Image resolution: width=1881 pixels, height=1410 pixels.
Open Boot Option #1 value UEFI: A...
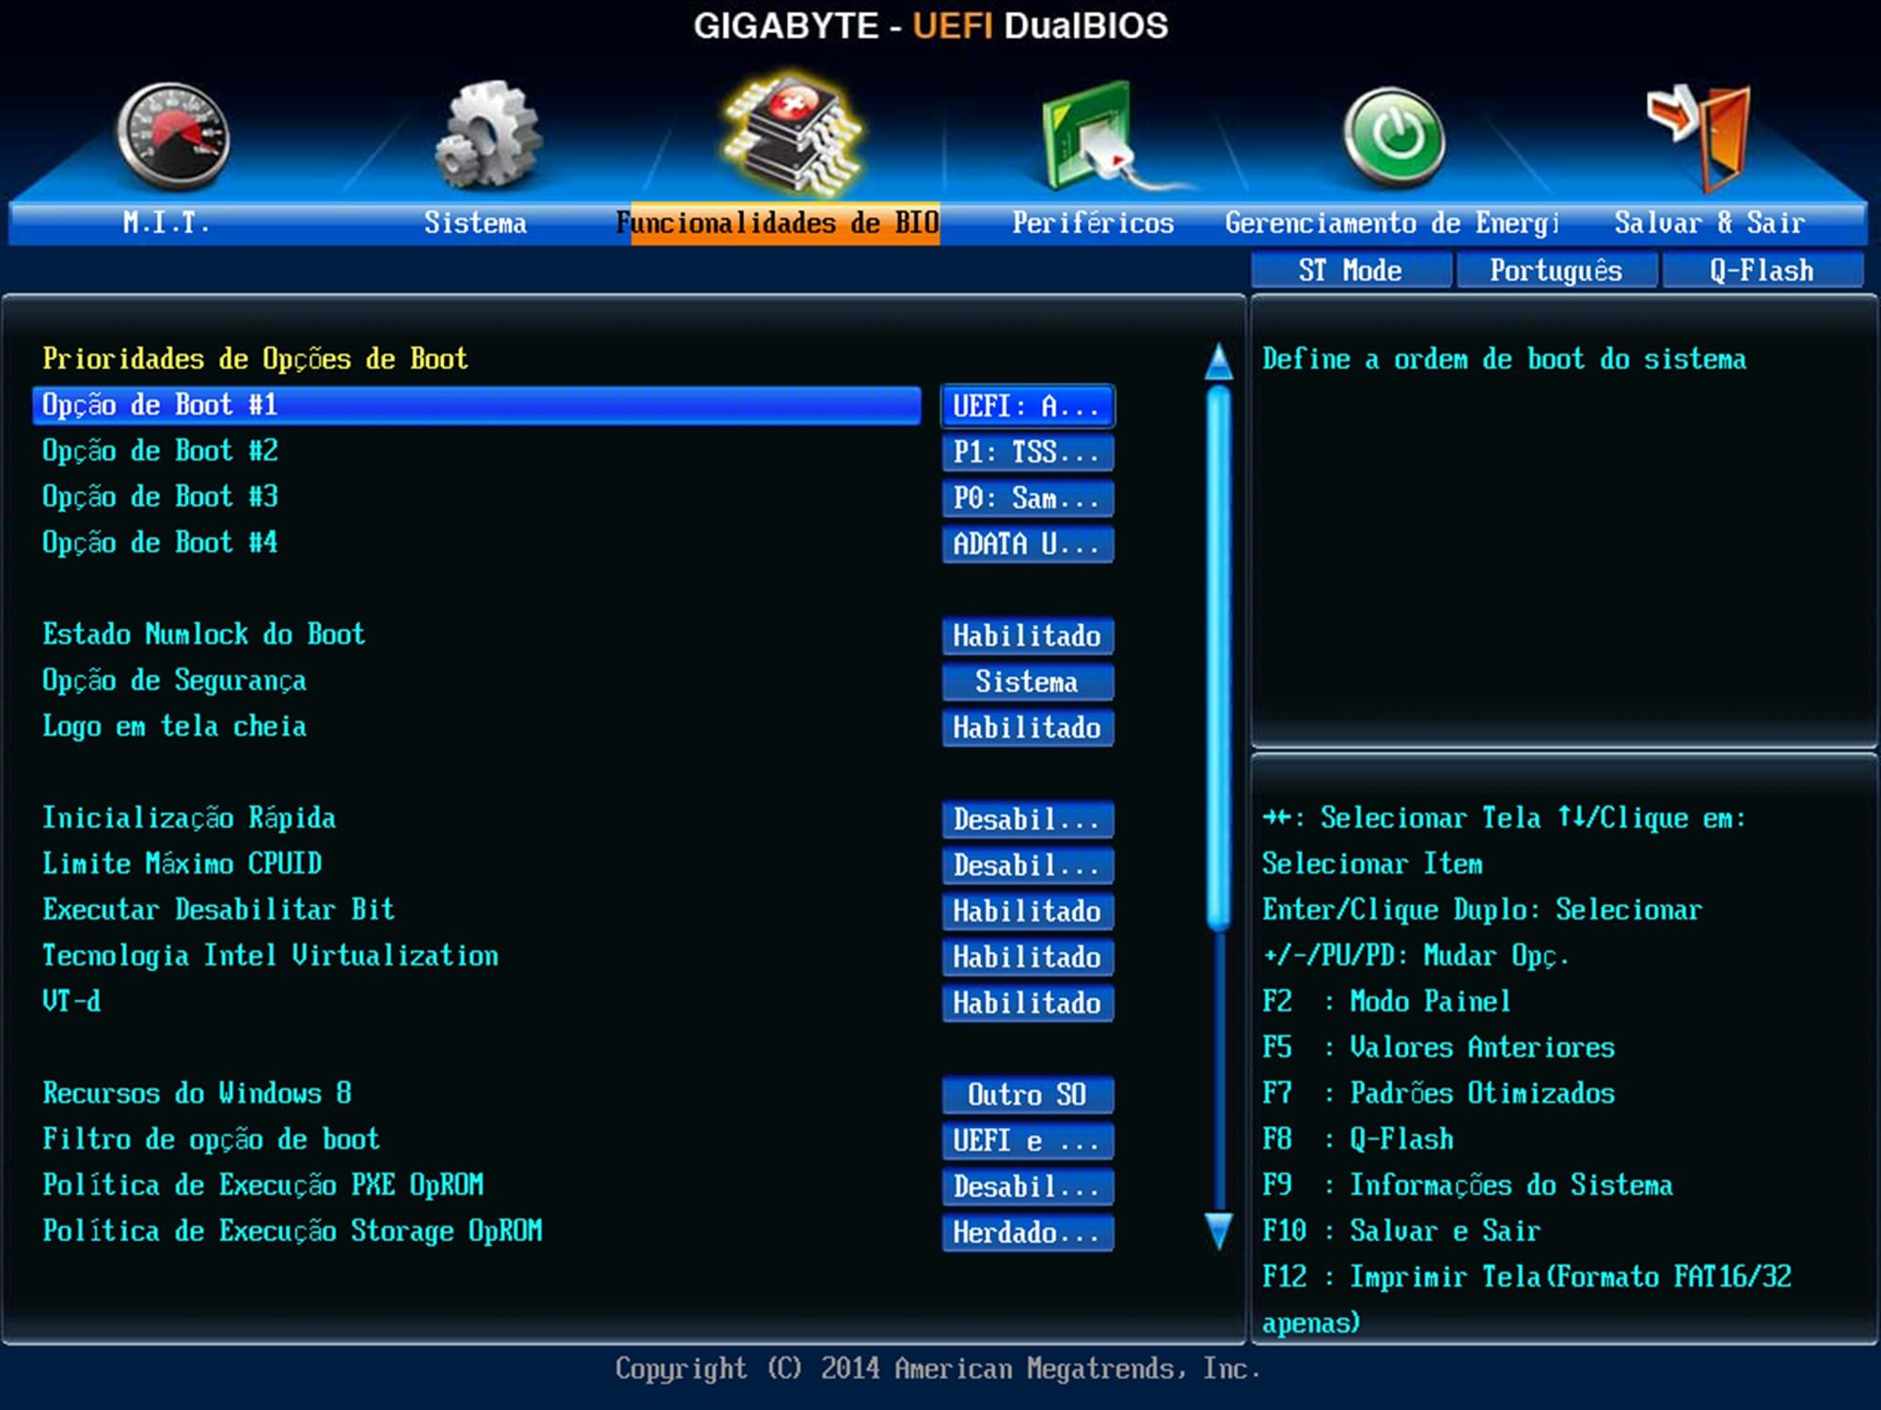[1027, 406]
